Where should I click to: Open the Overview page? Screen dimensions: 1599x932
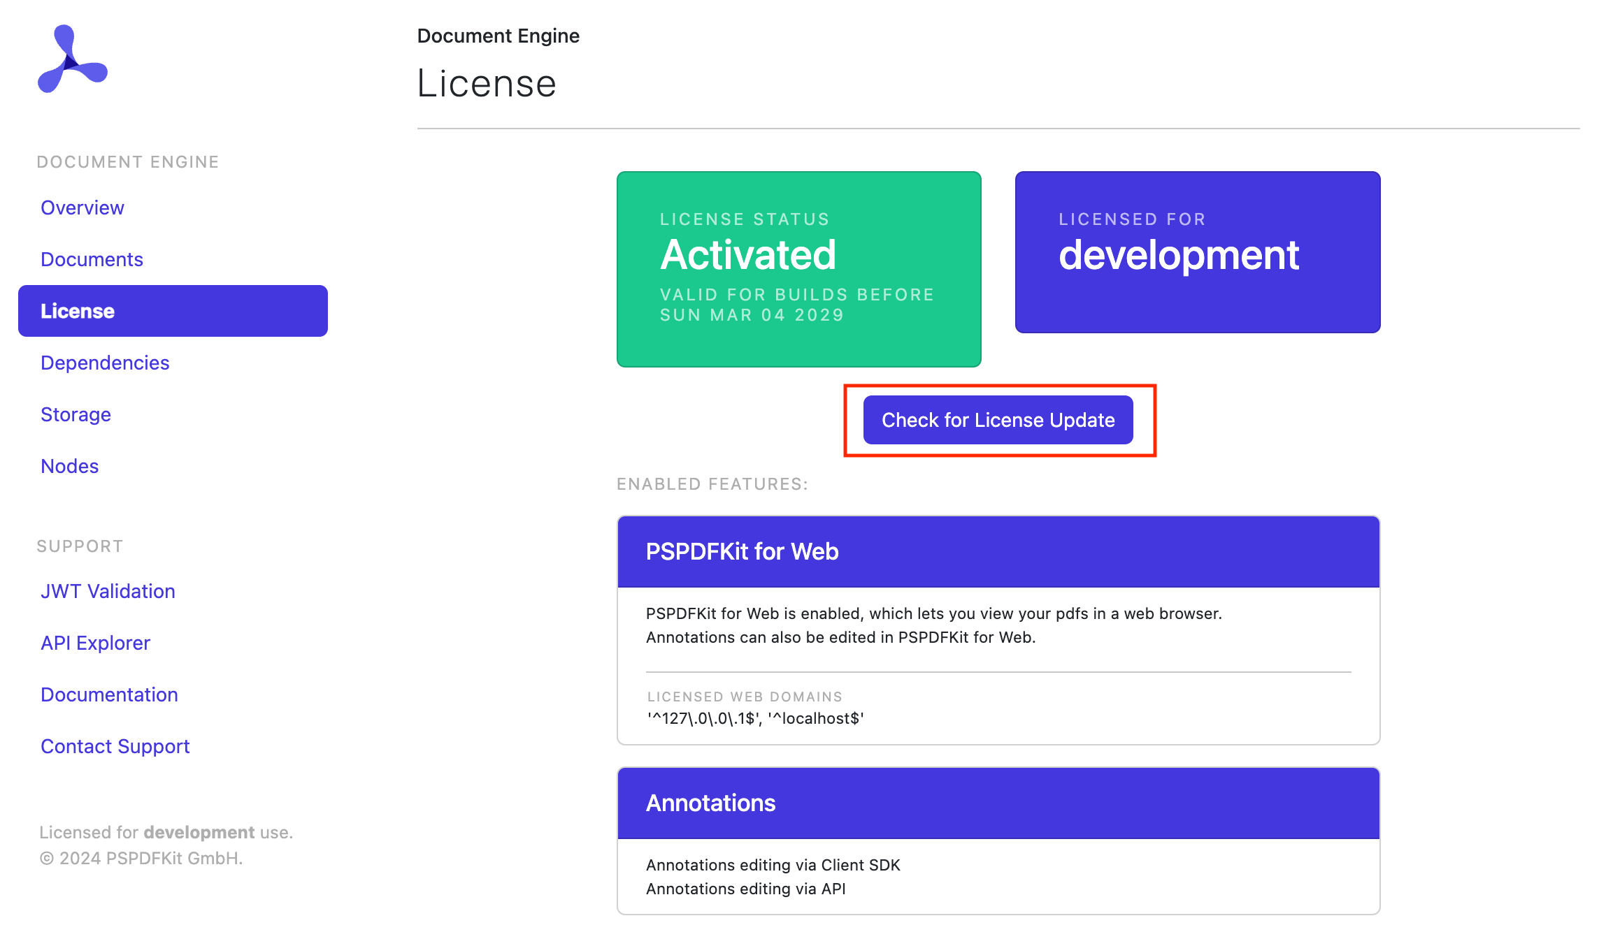[82, 207]
